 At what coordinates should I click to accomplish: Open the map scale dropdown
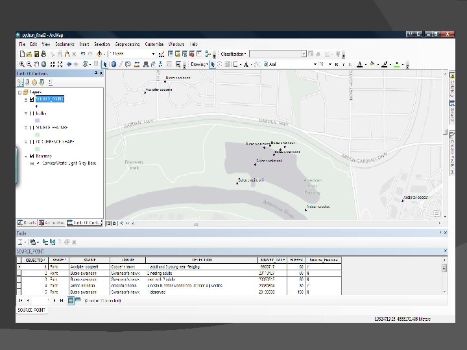[154, 54]
